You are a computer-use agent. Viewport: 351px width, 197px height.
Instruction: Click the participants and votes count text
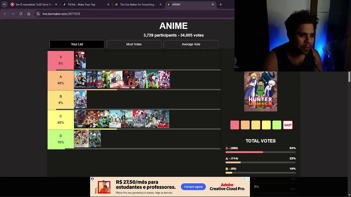tap(174, 35)
